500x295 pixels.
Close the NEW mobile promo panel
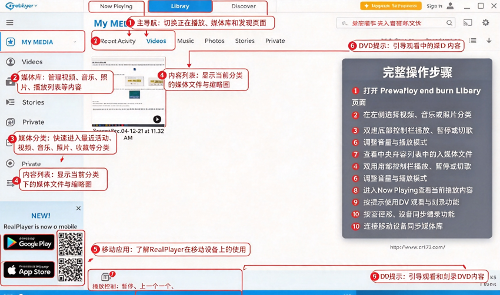[x=78, y=209]
